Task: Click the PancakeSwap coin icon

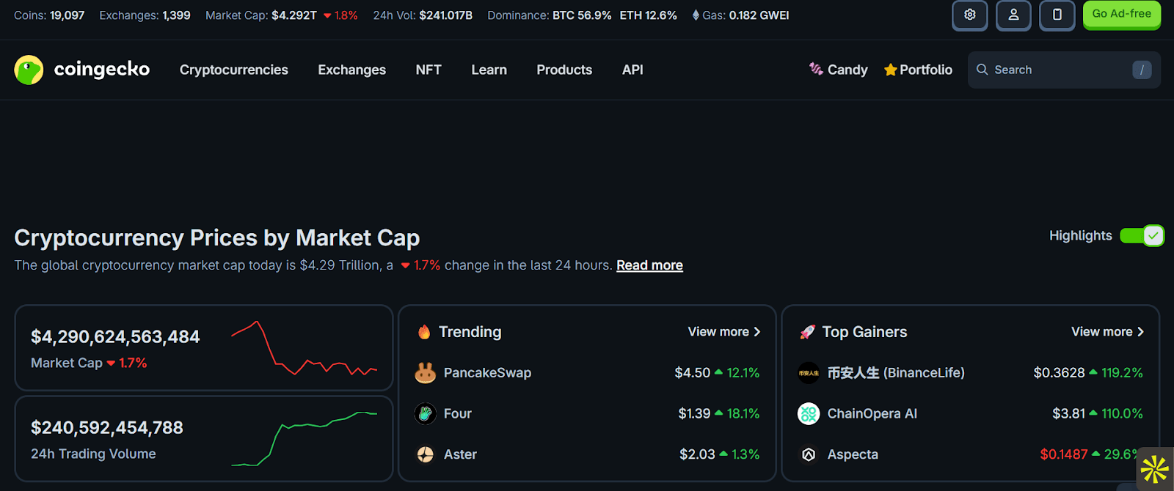Action: [425, 373]
